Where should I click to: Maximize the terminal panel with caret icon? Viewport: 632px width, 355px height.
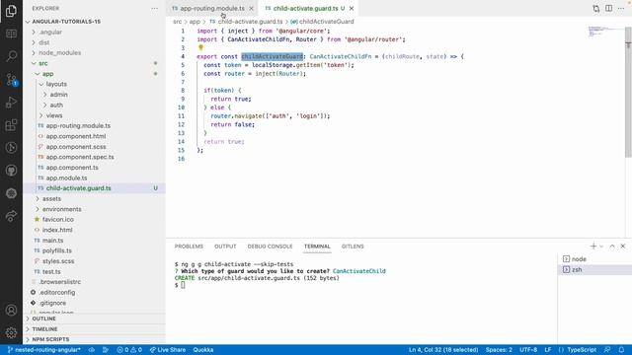(612, 246)
